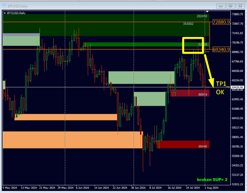Click the current price tag 64426.86
Image resolution: width=247 pixels, height=193 pixels.
(x=238, y=87)
